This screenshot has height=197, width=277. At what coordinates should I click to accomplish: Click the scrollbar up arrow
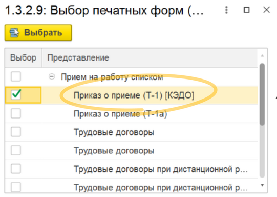pos(262,55)
